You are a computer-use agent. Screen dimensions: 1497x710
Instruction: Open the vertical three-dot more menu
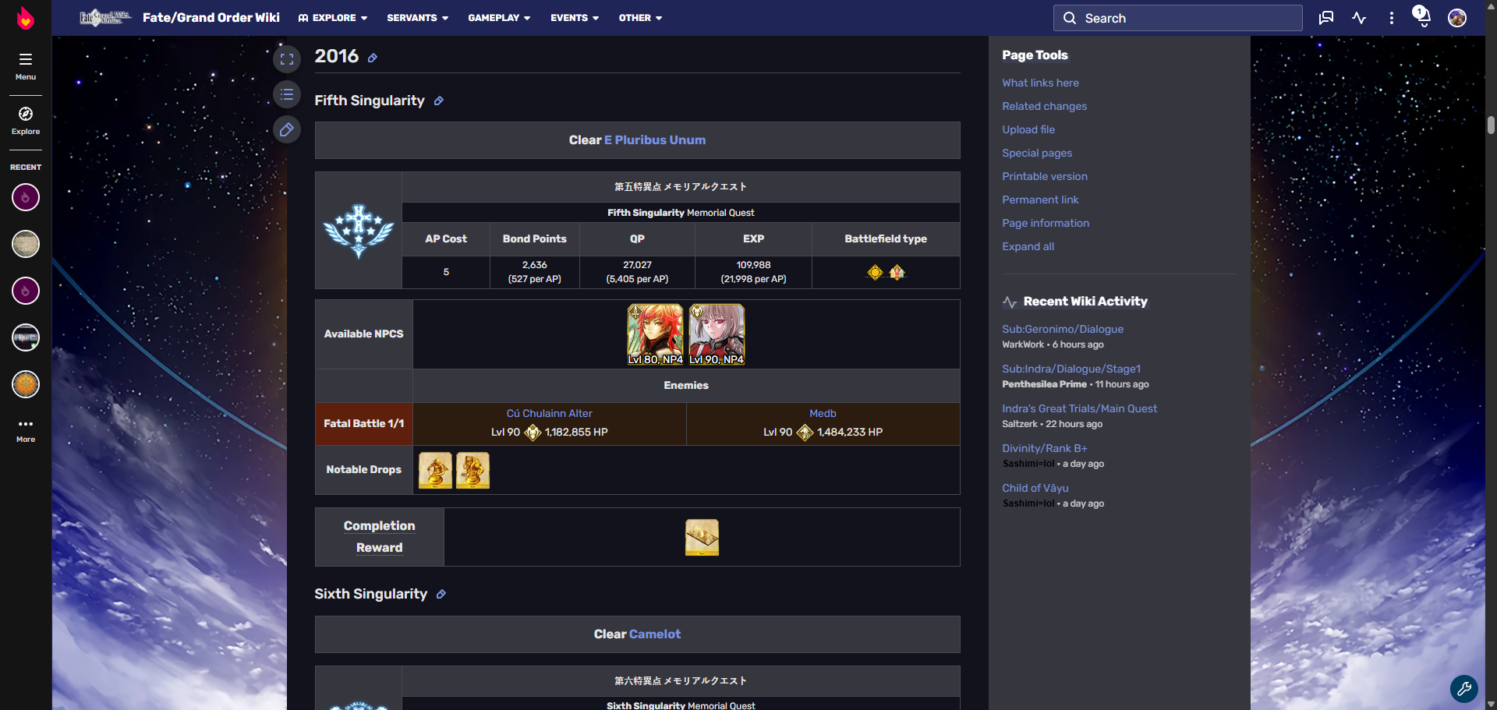pyautogui.click(x=1392, y=18)
